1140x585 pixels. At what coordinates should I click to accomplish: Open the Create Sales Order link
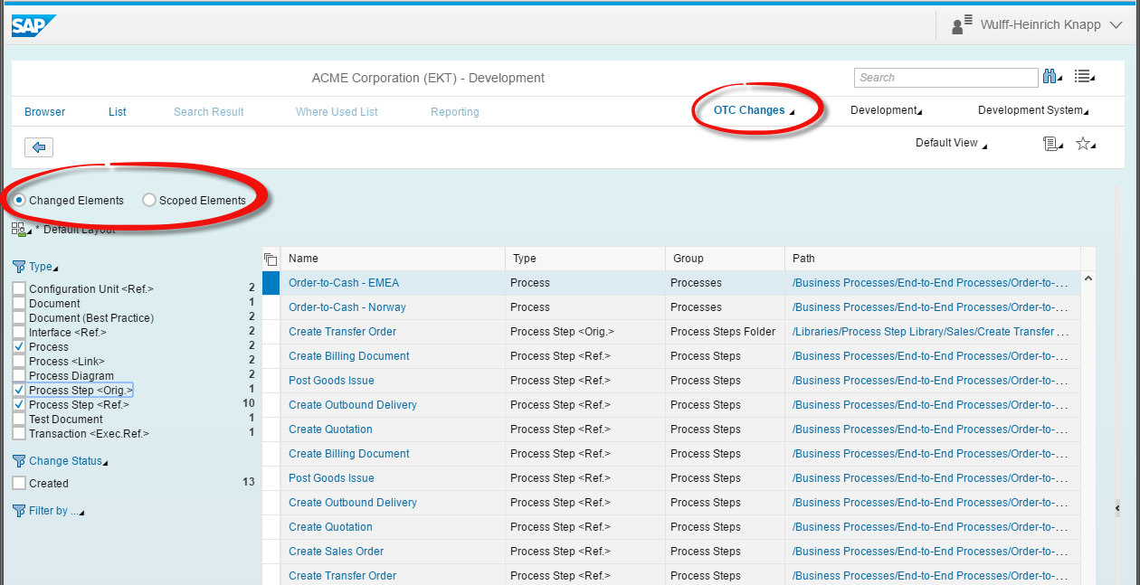point(336,552)
